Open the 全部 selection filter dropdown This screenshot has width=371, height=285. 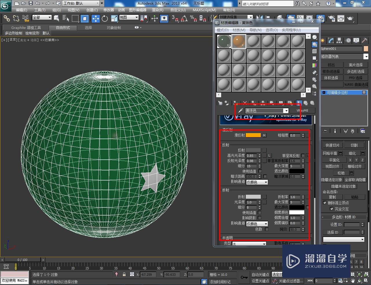42,18
